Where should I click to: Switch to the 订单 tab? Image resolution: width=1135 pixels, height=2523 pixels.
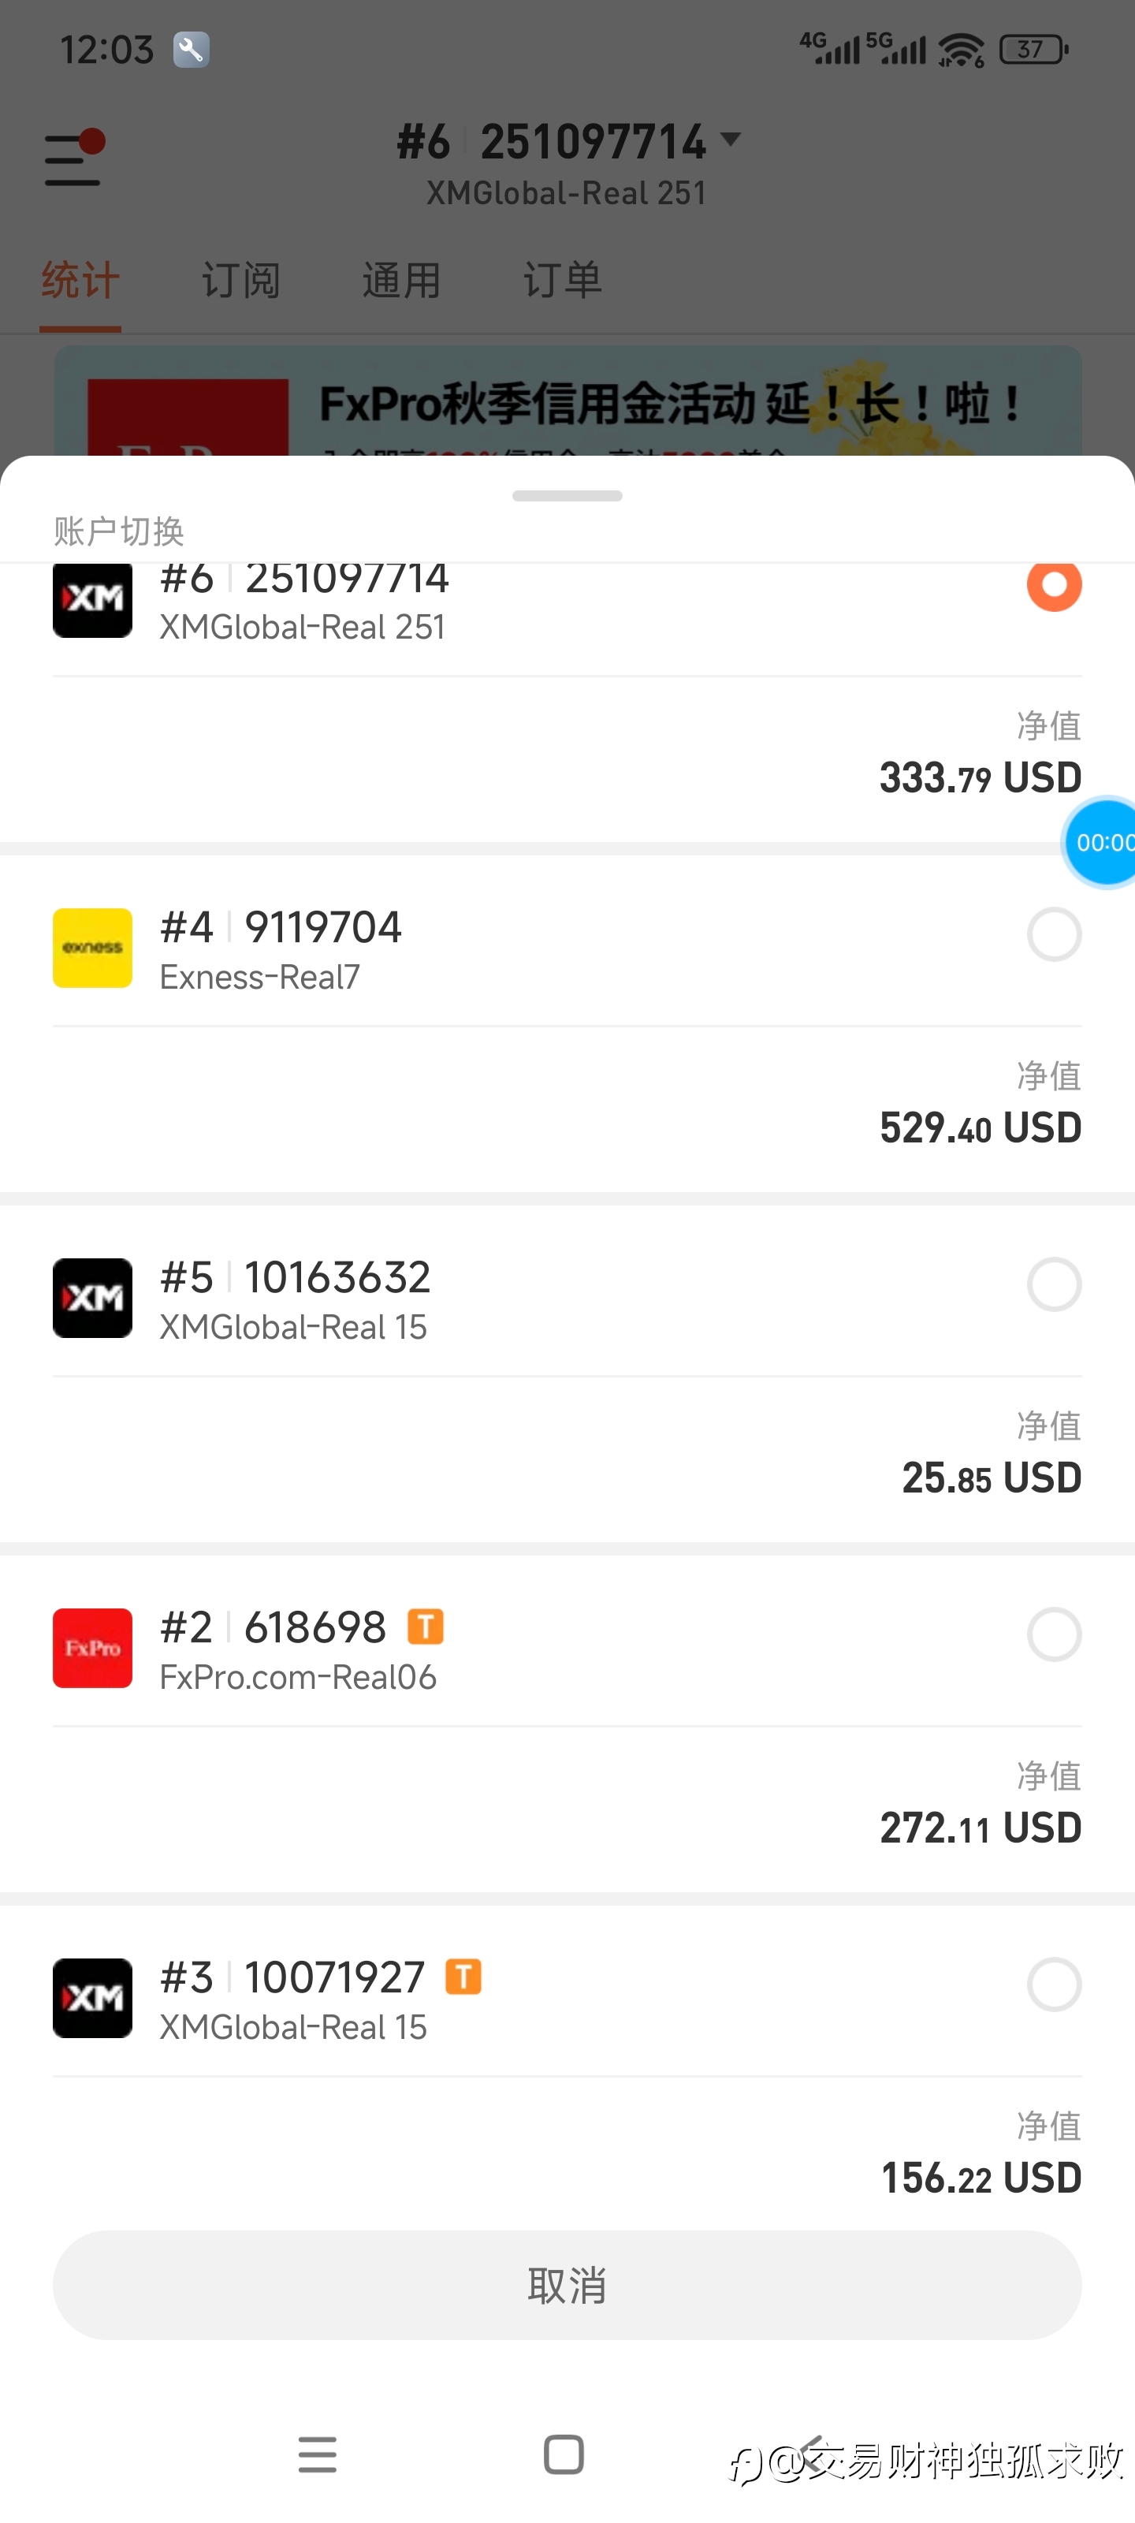tap(562, 280)
